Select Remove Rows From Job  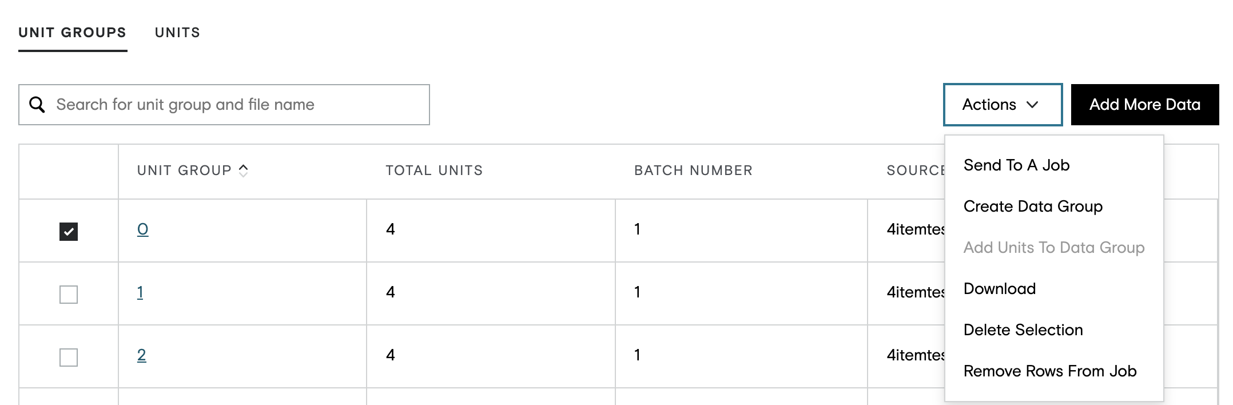1050,371
